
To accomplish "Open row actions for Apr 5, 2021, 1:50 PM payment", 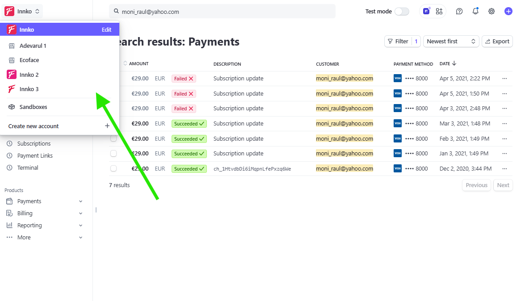I will coord(504,94).
